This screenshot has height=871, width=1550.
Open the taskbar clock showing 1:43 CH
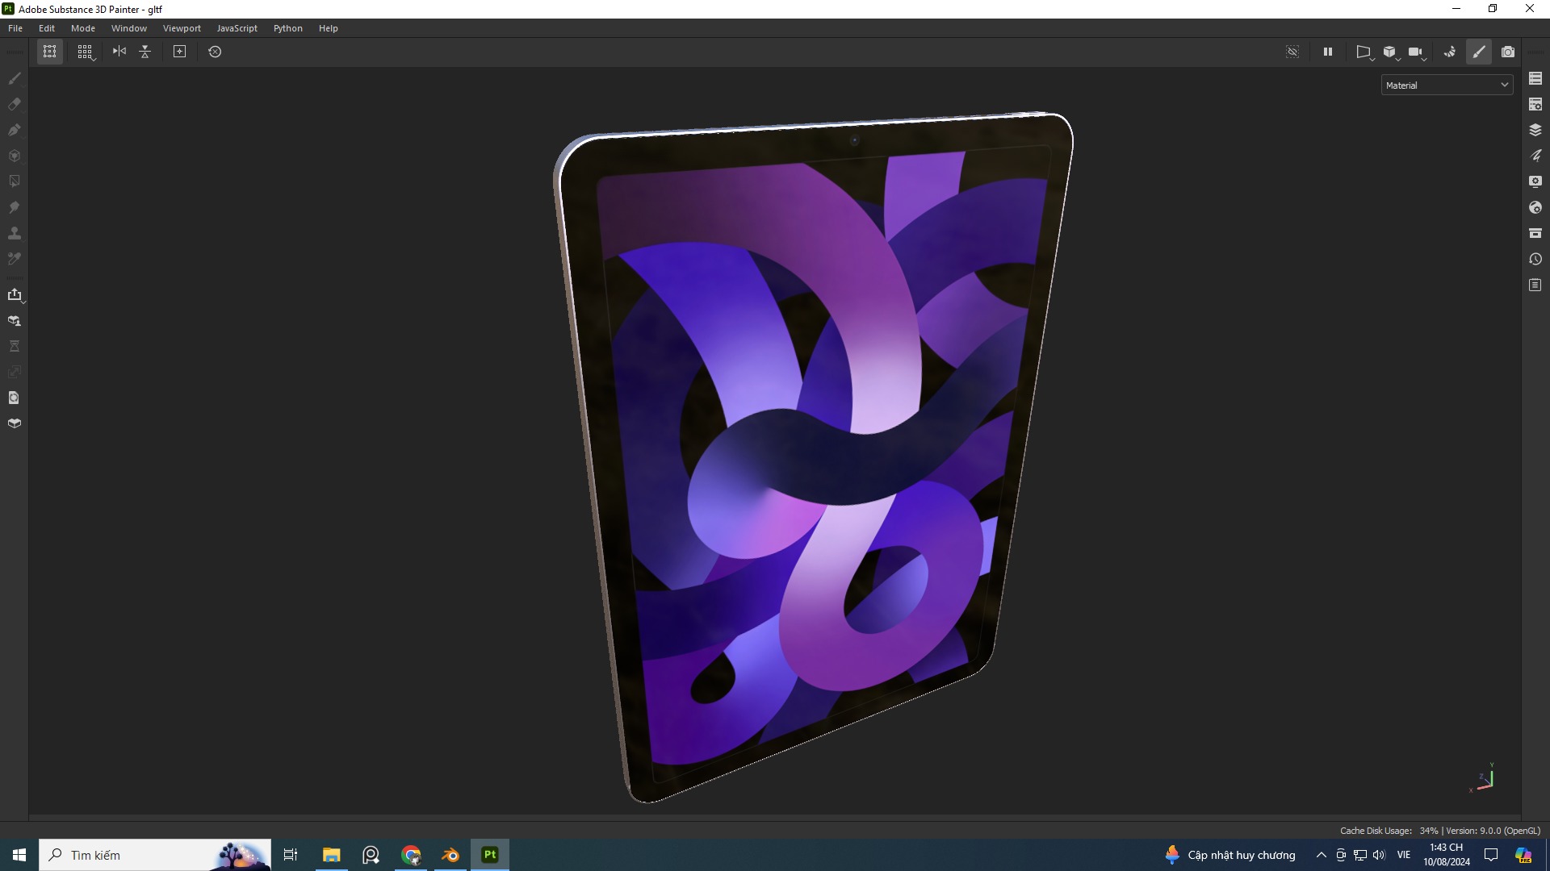[x=1446, y=855]
